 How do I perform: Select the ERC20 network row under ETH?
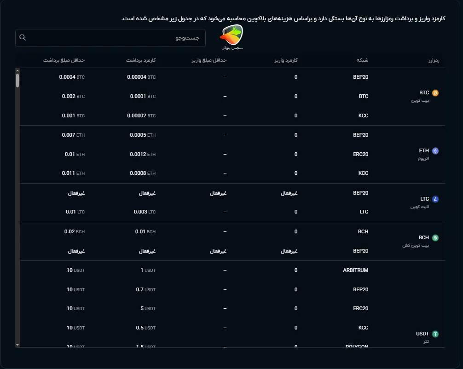coord(360,154)
